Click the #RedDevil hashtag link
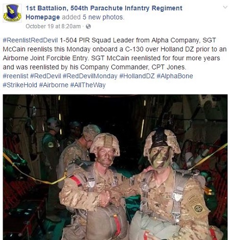Image resolution: width=230 pixels, height=240 pixels. (45, 76)
